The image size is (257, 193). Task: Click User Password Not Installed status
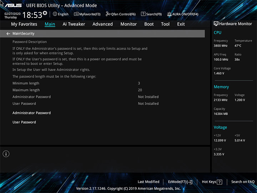coord(148,104)
